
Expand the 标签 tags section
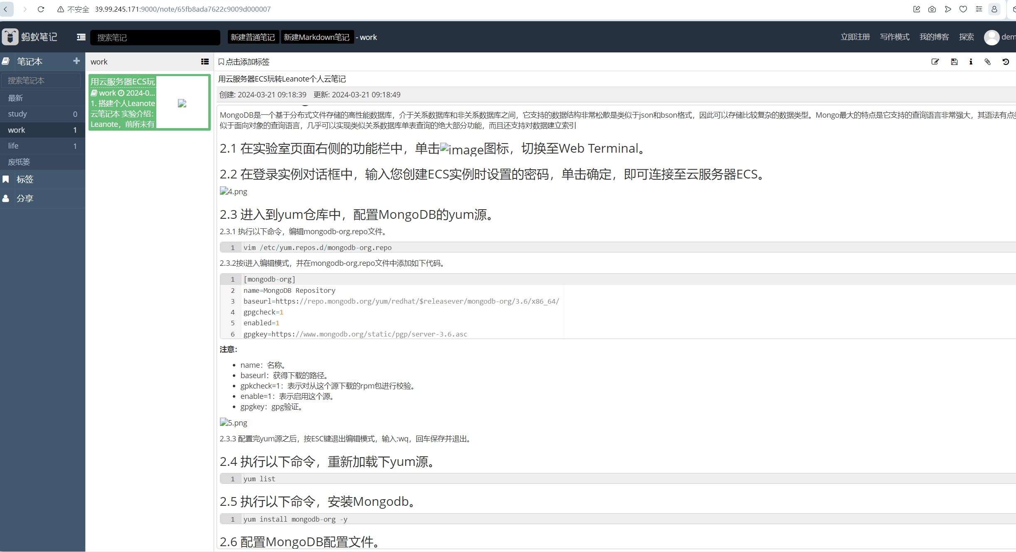click(25, 179)
